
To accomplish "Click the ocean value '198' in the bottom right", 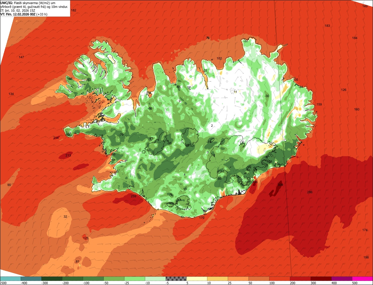I will [x=366, y=257].
